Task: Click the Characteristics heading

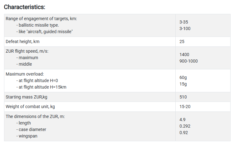Action: pyautogui.click(x=25, y=7)
